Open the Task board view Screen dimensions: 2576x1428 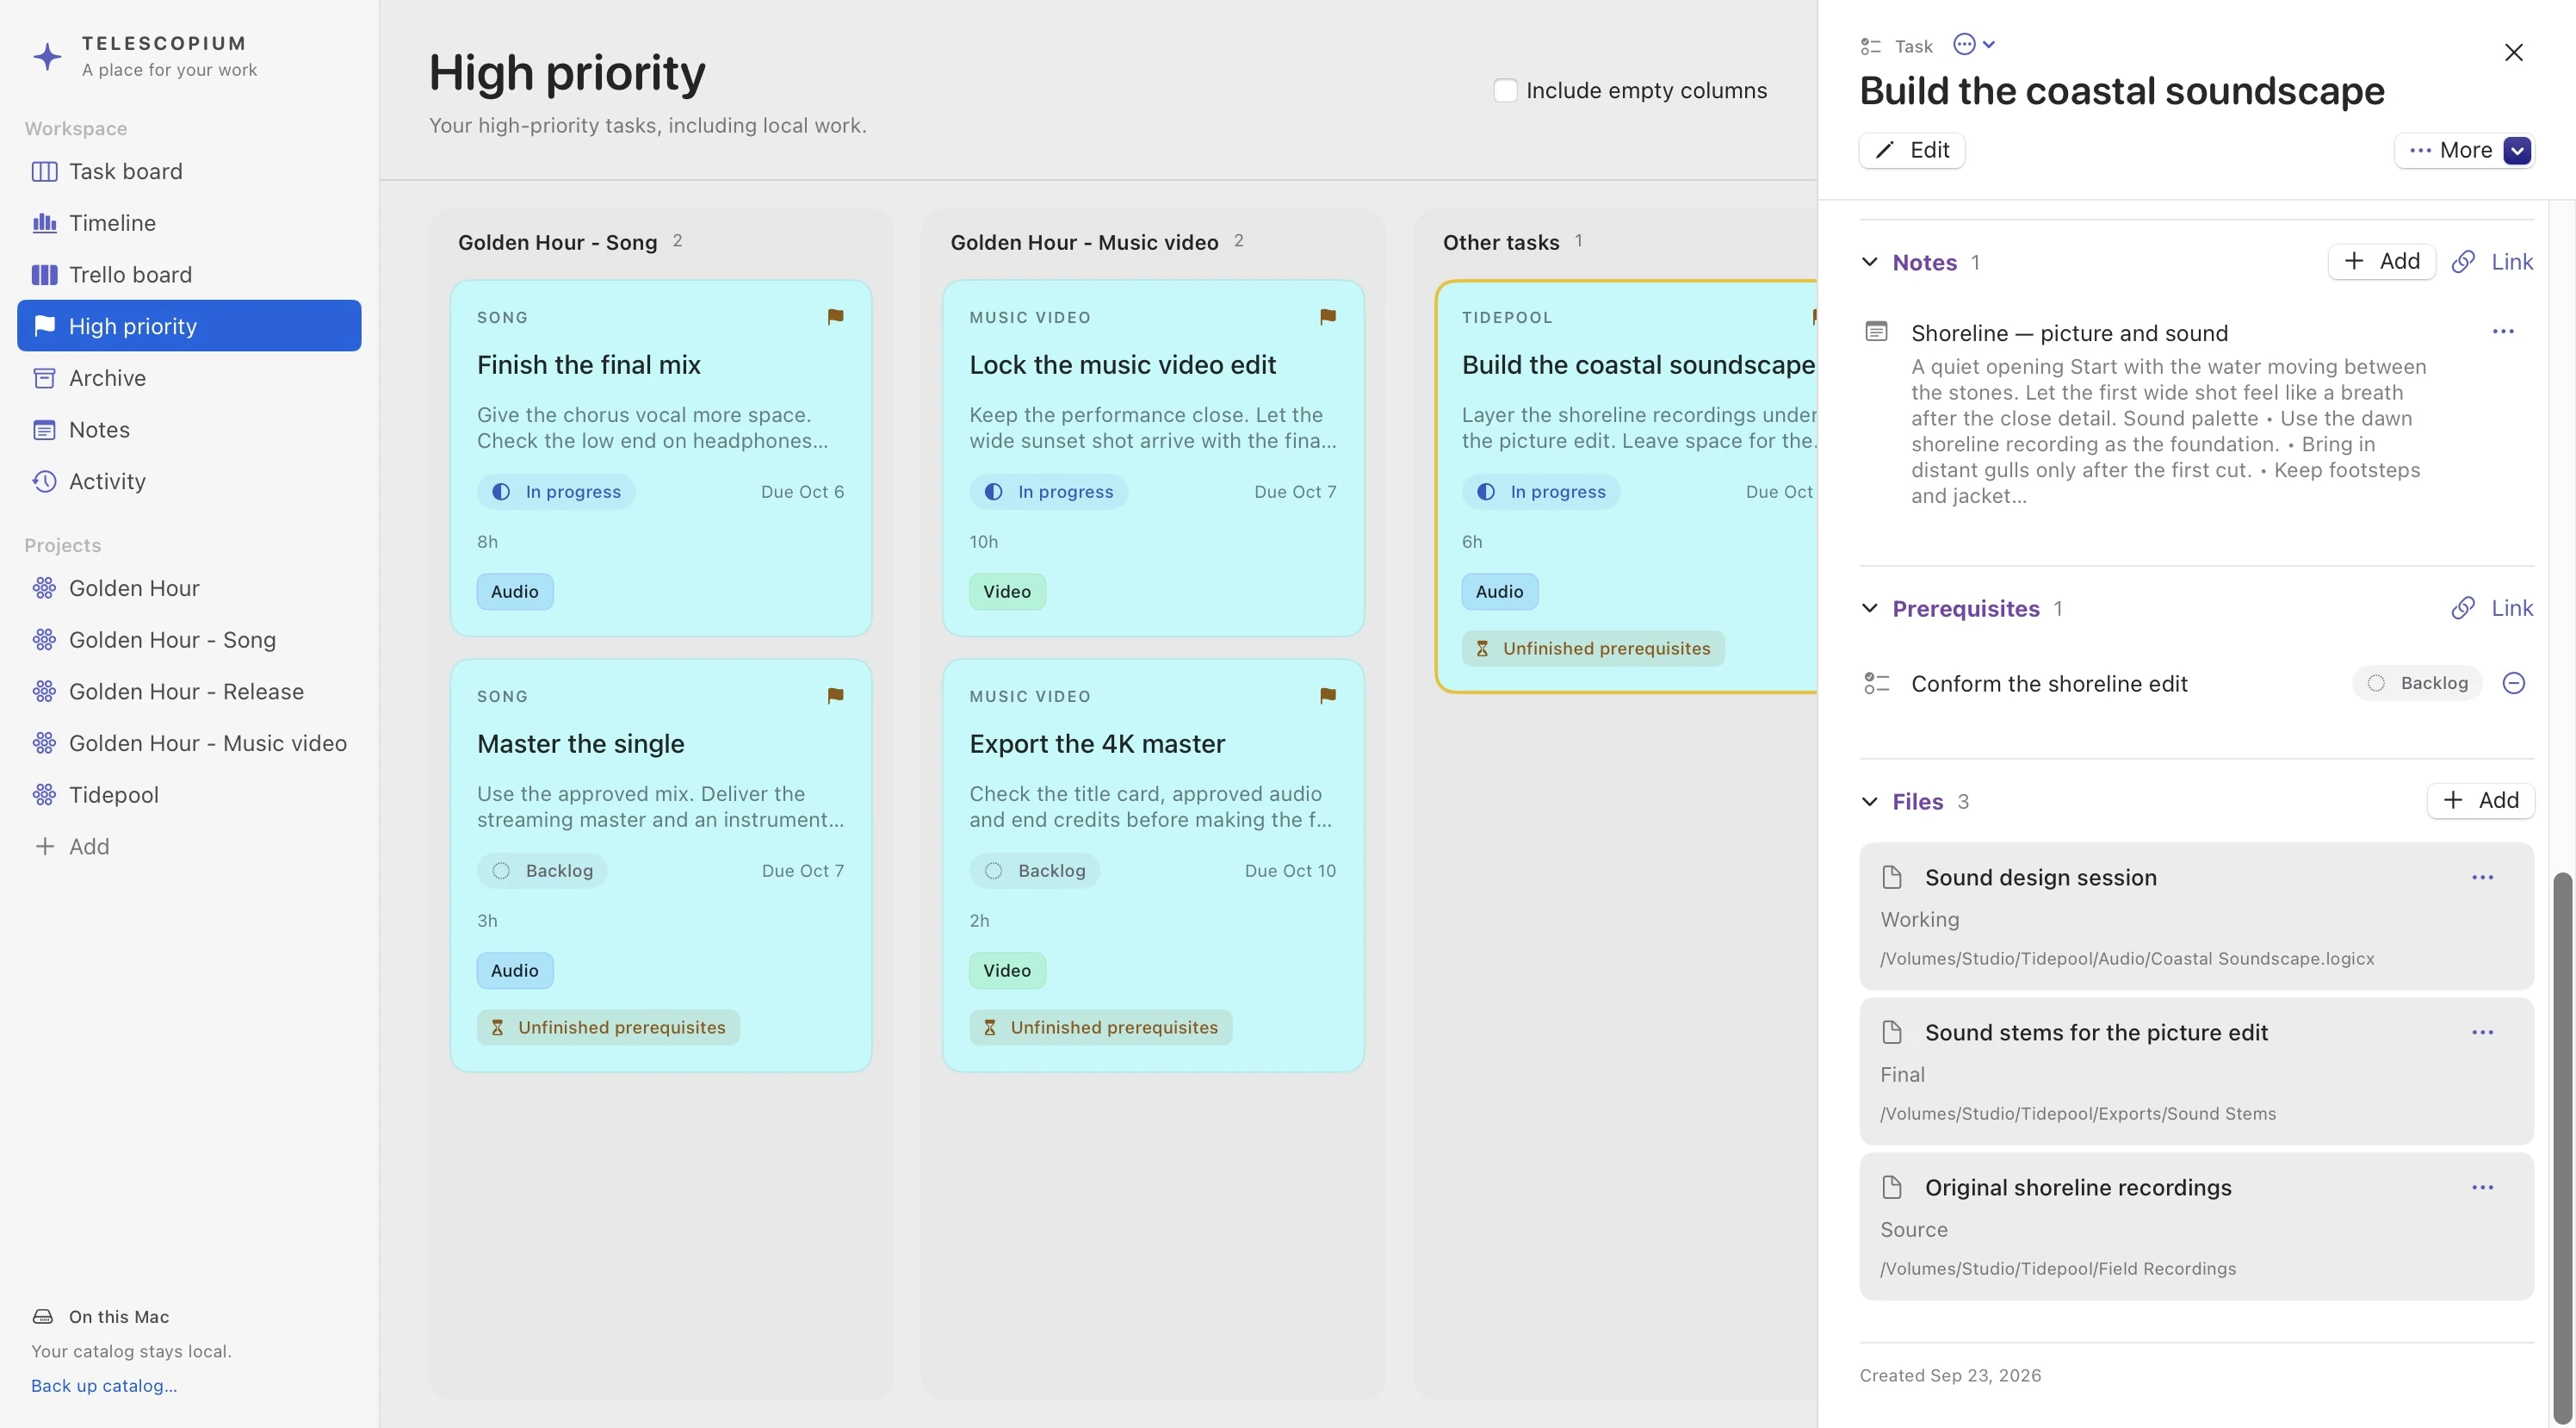pyautogui.click(x=189, y=171)
